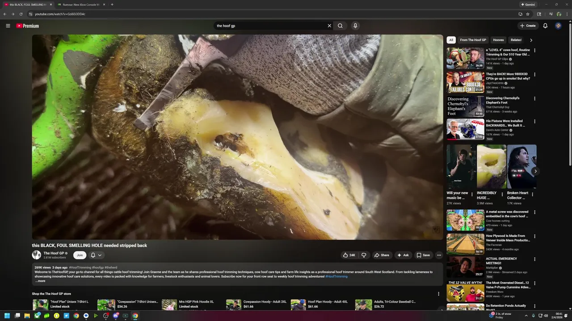Open His Pistons Were Installed BACKWARDS thumbnail
572x321 pixels.
coord(465,129)
